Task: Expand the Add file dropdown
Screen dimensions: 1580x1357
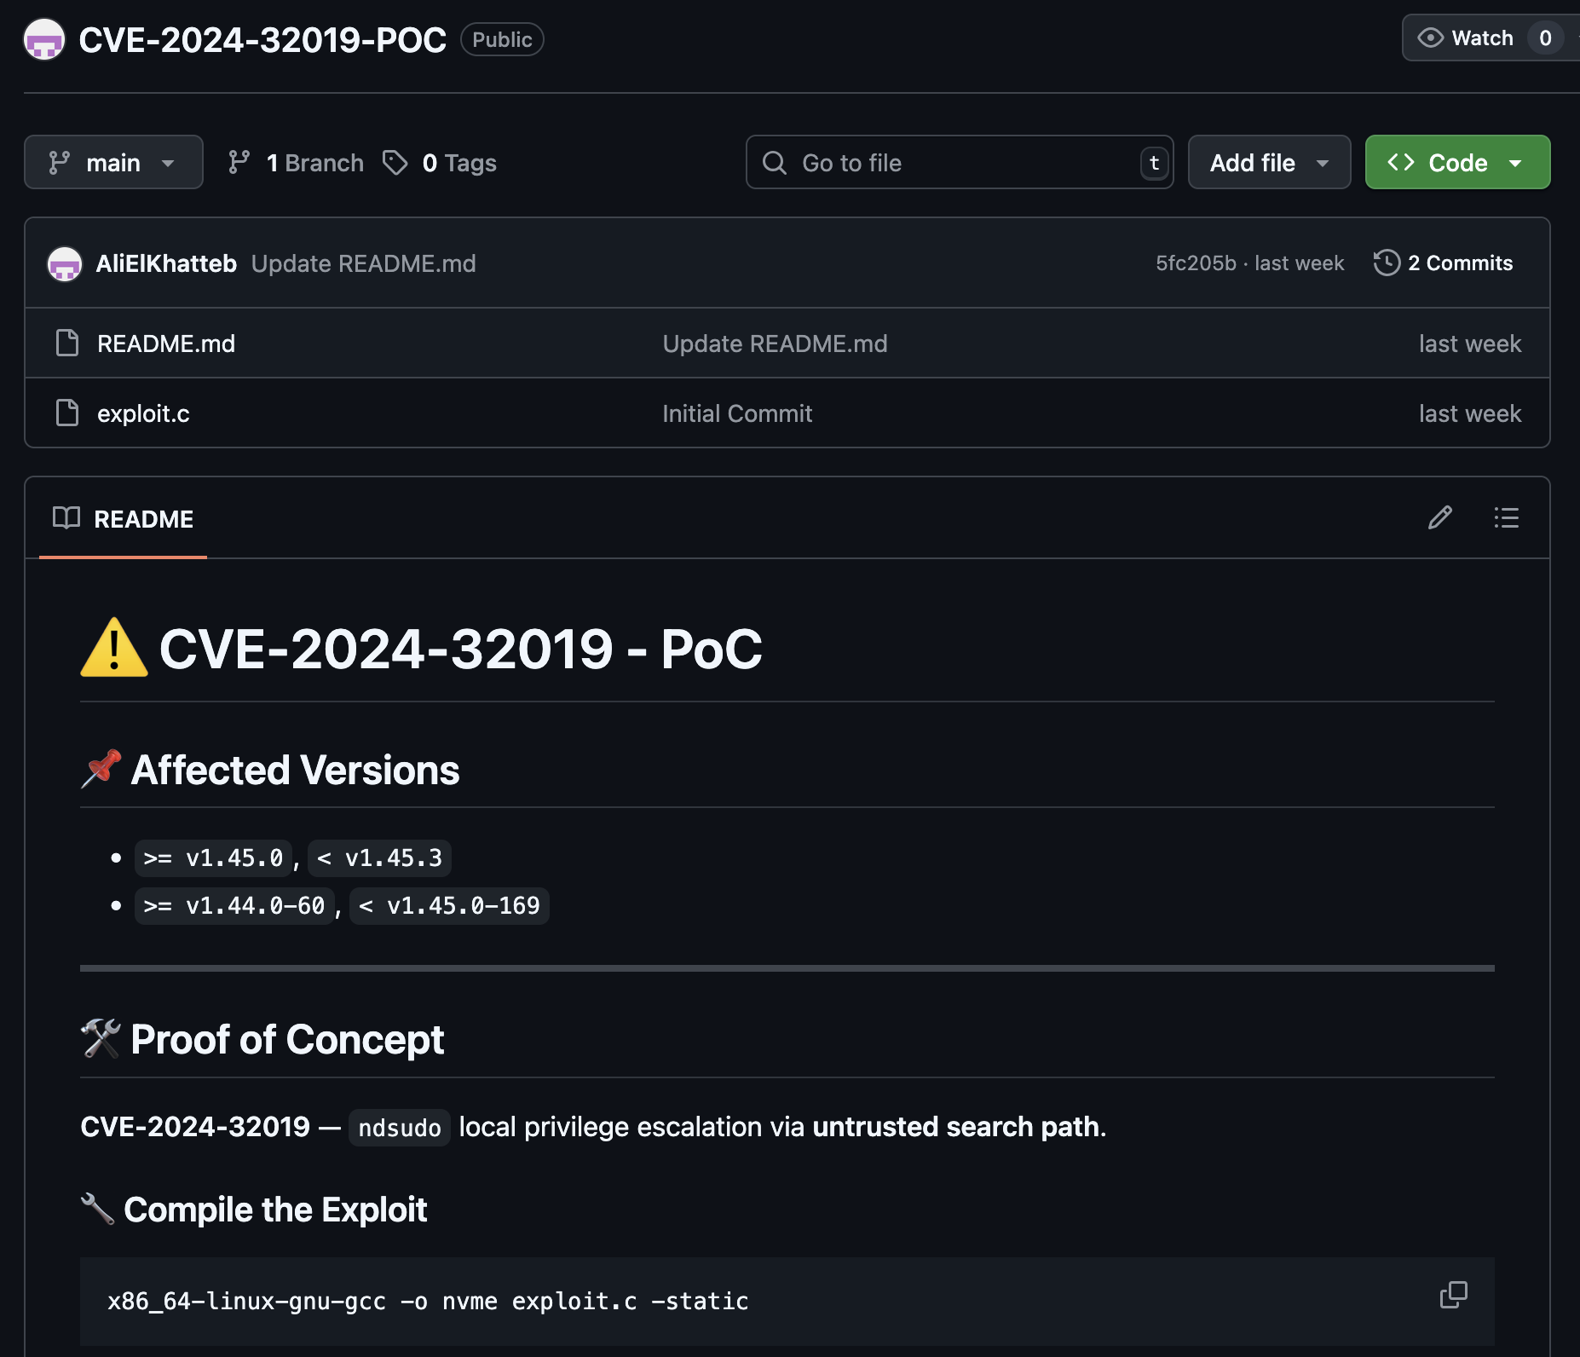Action: [1269, 162]
